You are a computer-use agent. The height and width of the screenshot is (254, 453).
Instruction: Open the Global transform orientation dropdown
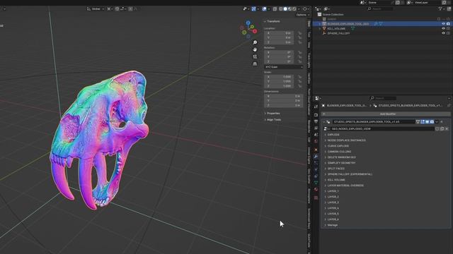coord(96,9)
